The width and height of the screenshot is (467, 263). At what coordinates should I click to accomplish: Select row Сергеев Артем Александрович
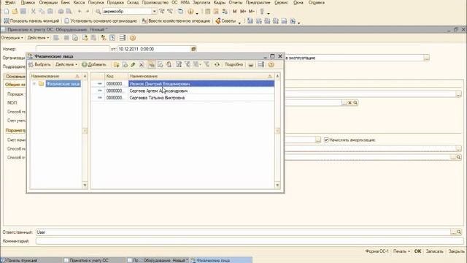click(x=182, y=91)
